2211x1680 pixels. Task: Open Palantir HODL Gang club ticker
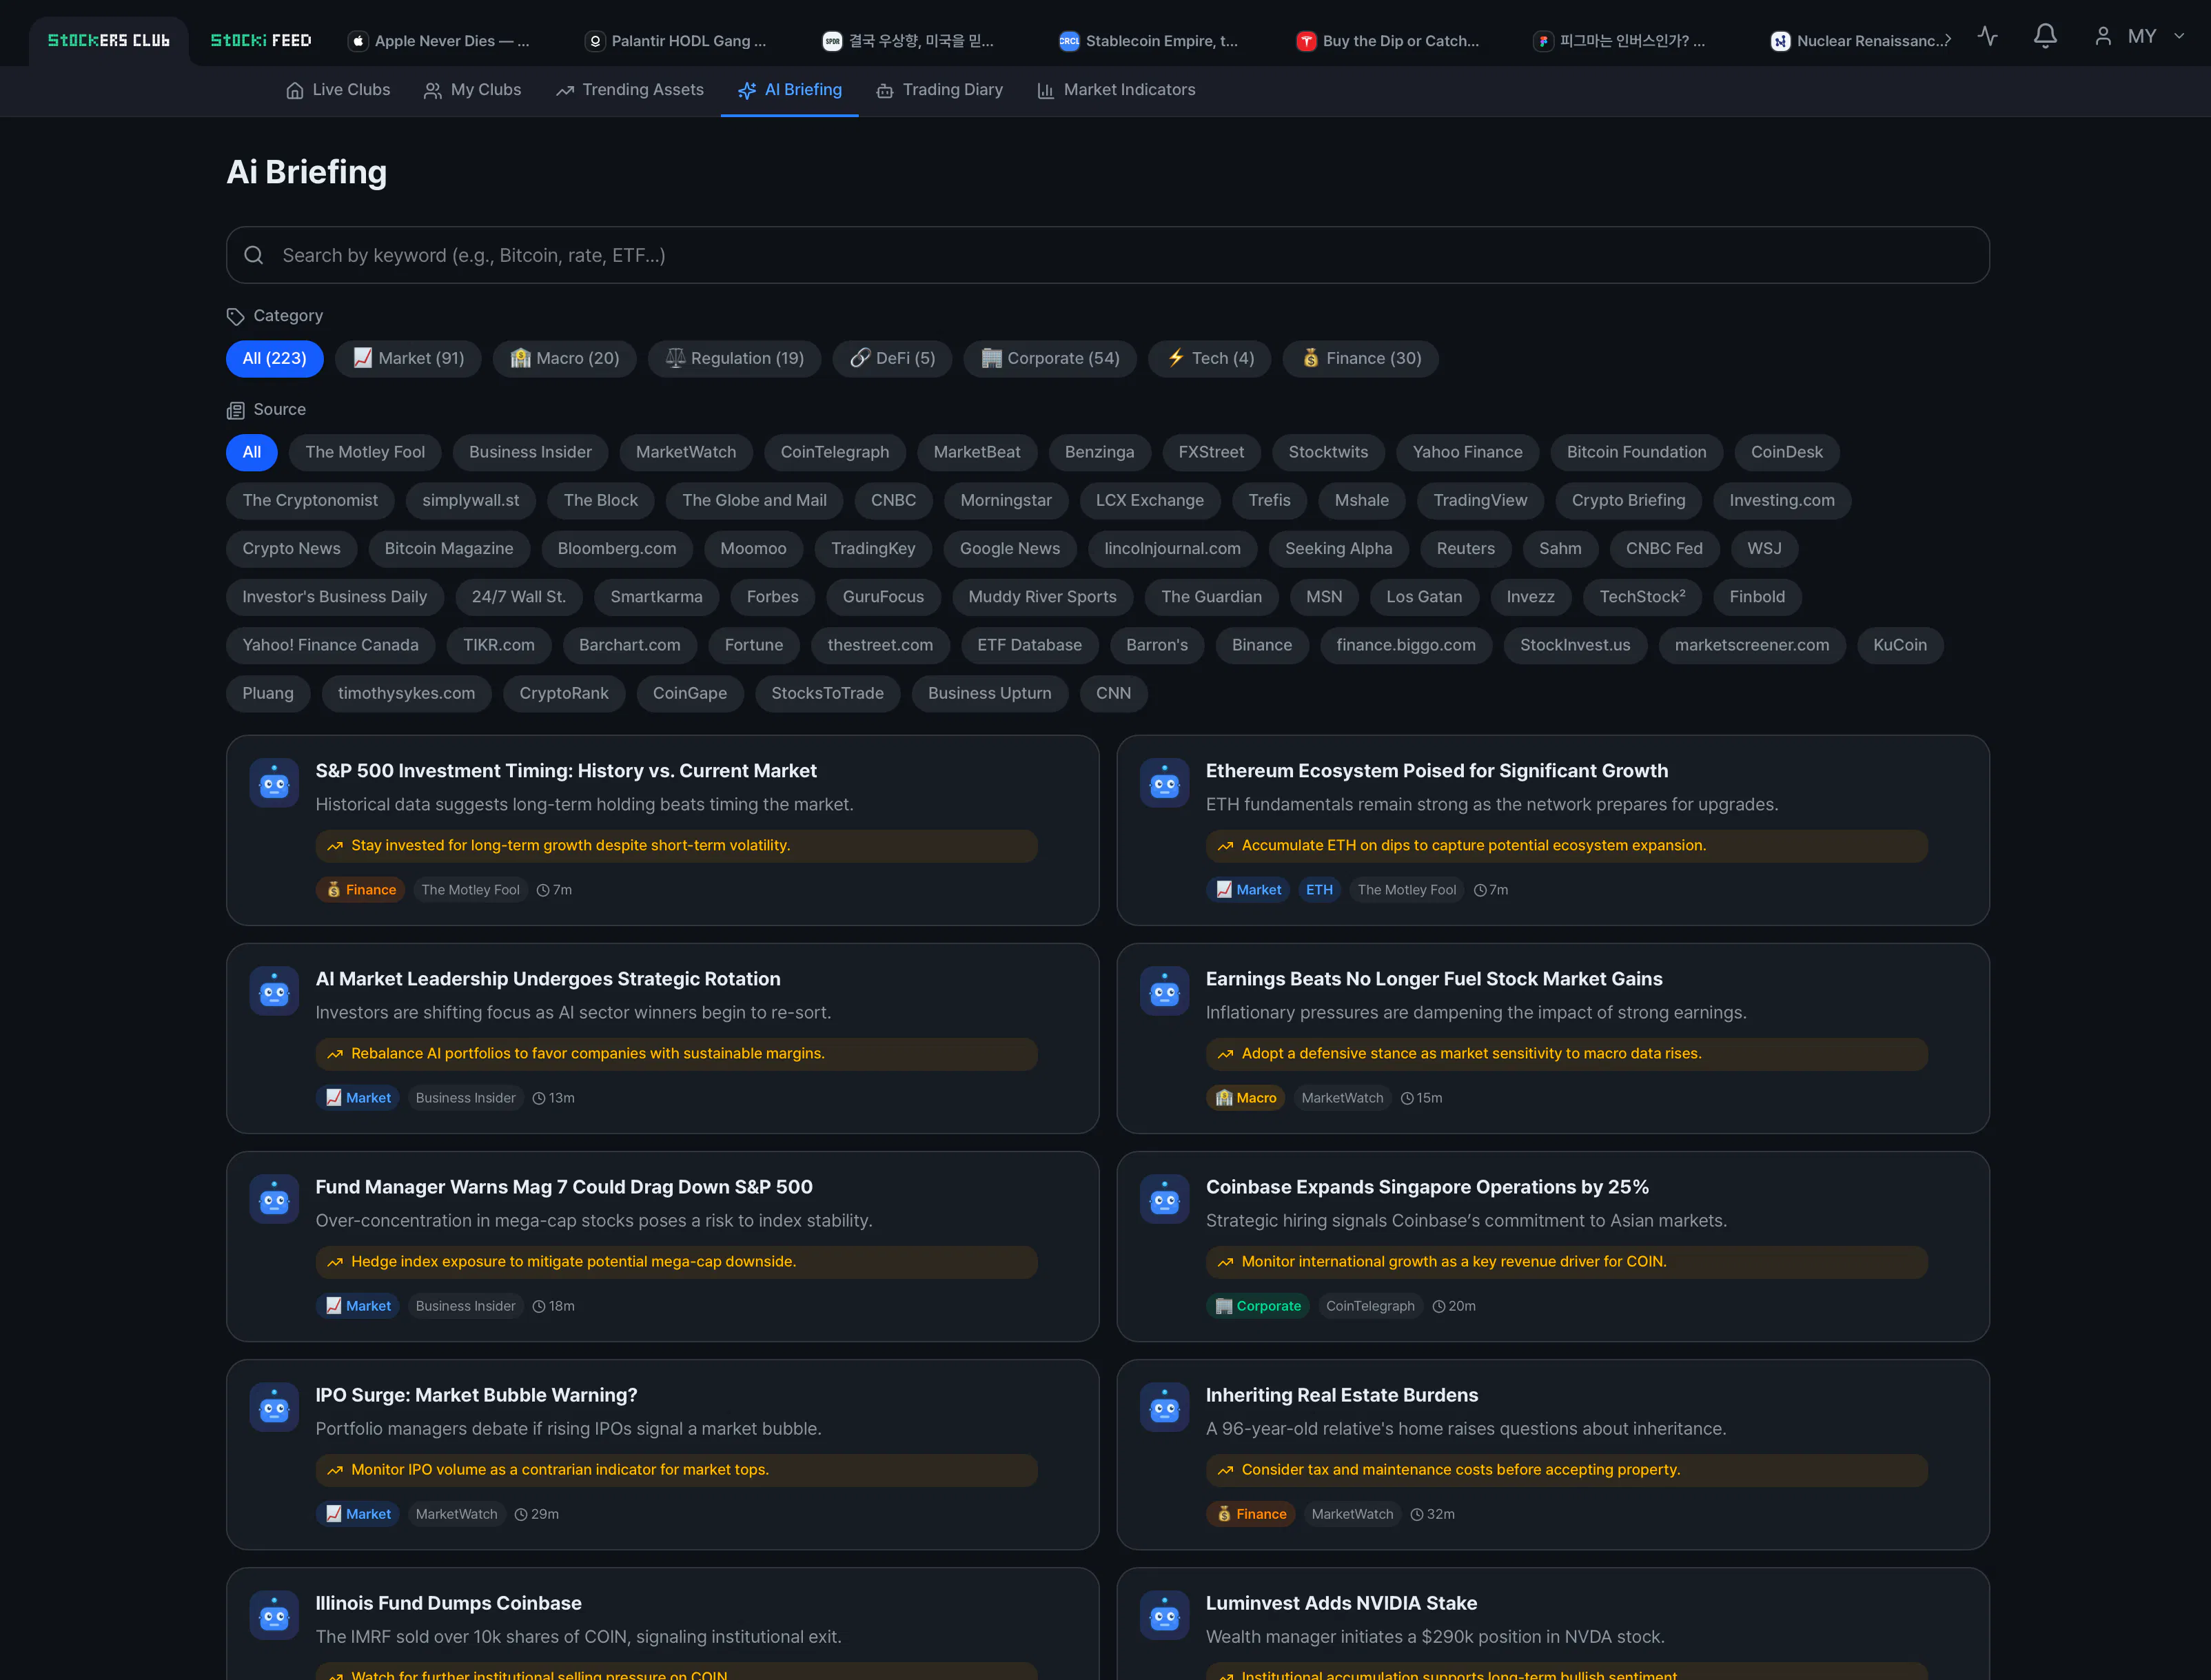pyautogui.click(x=677, y=41)
